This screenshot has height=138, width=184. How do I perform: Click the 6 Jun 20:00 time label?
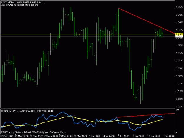138,136
